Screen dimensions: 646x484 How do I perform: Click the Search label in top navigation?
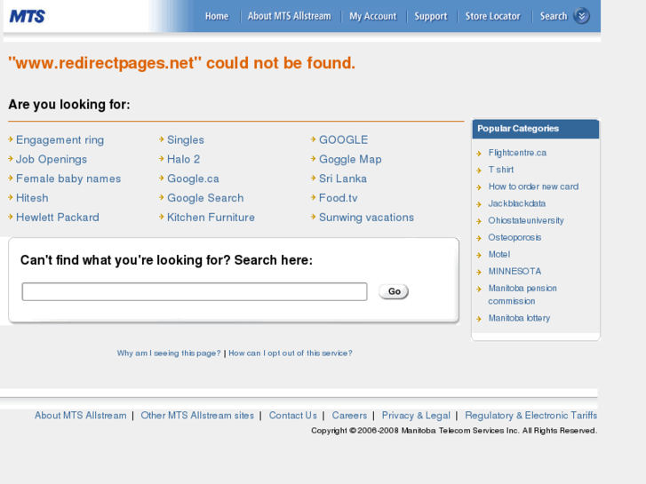tap(554, 16)
